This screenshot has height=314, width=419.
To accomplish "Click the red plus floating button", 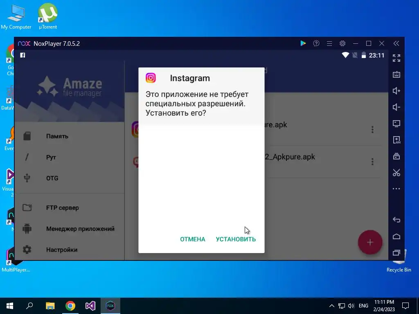I will pyautogui.click(x=370, y=242).
